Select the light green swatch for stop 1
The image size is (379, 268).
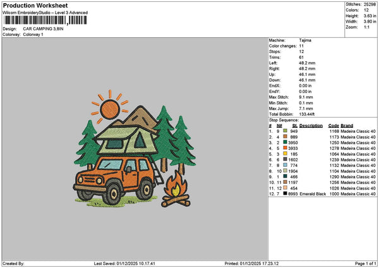coord(286,131)
